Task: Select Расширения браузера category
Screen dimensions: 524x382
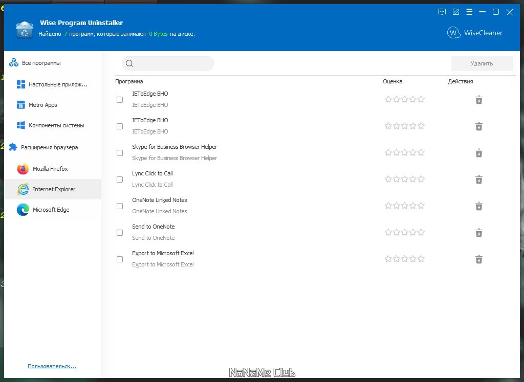Action: tap(50, 147)
